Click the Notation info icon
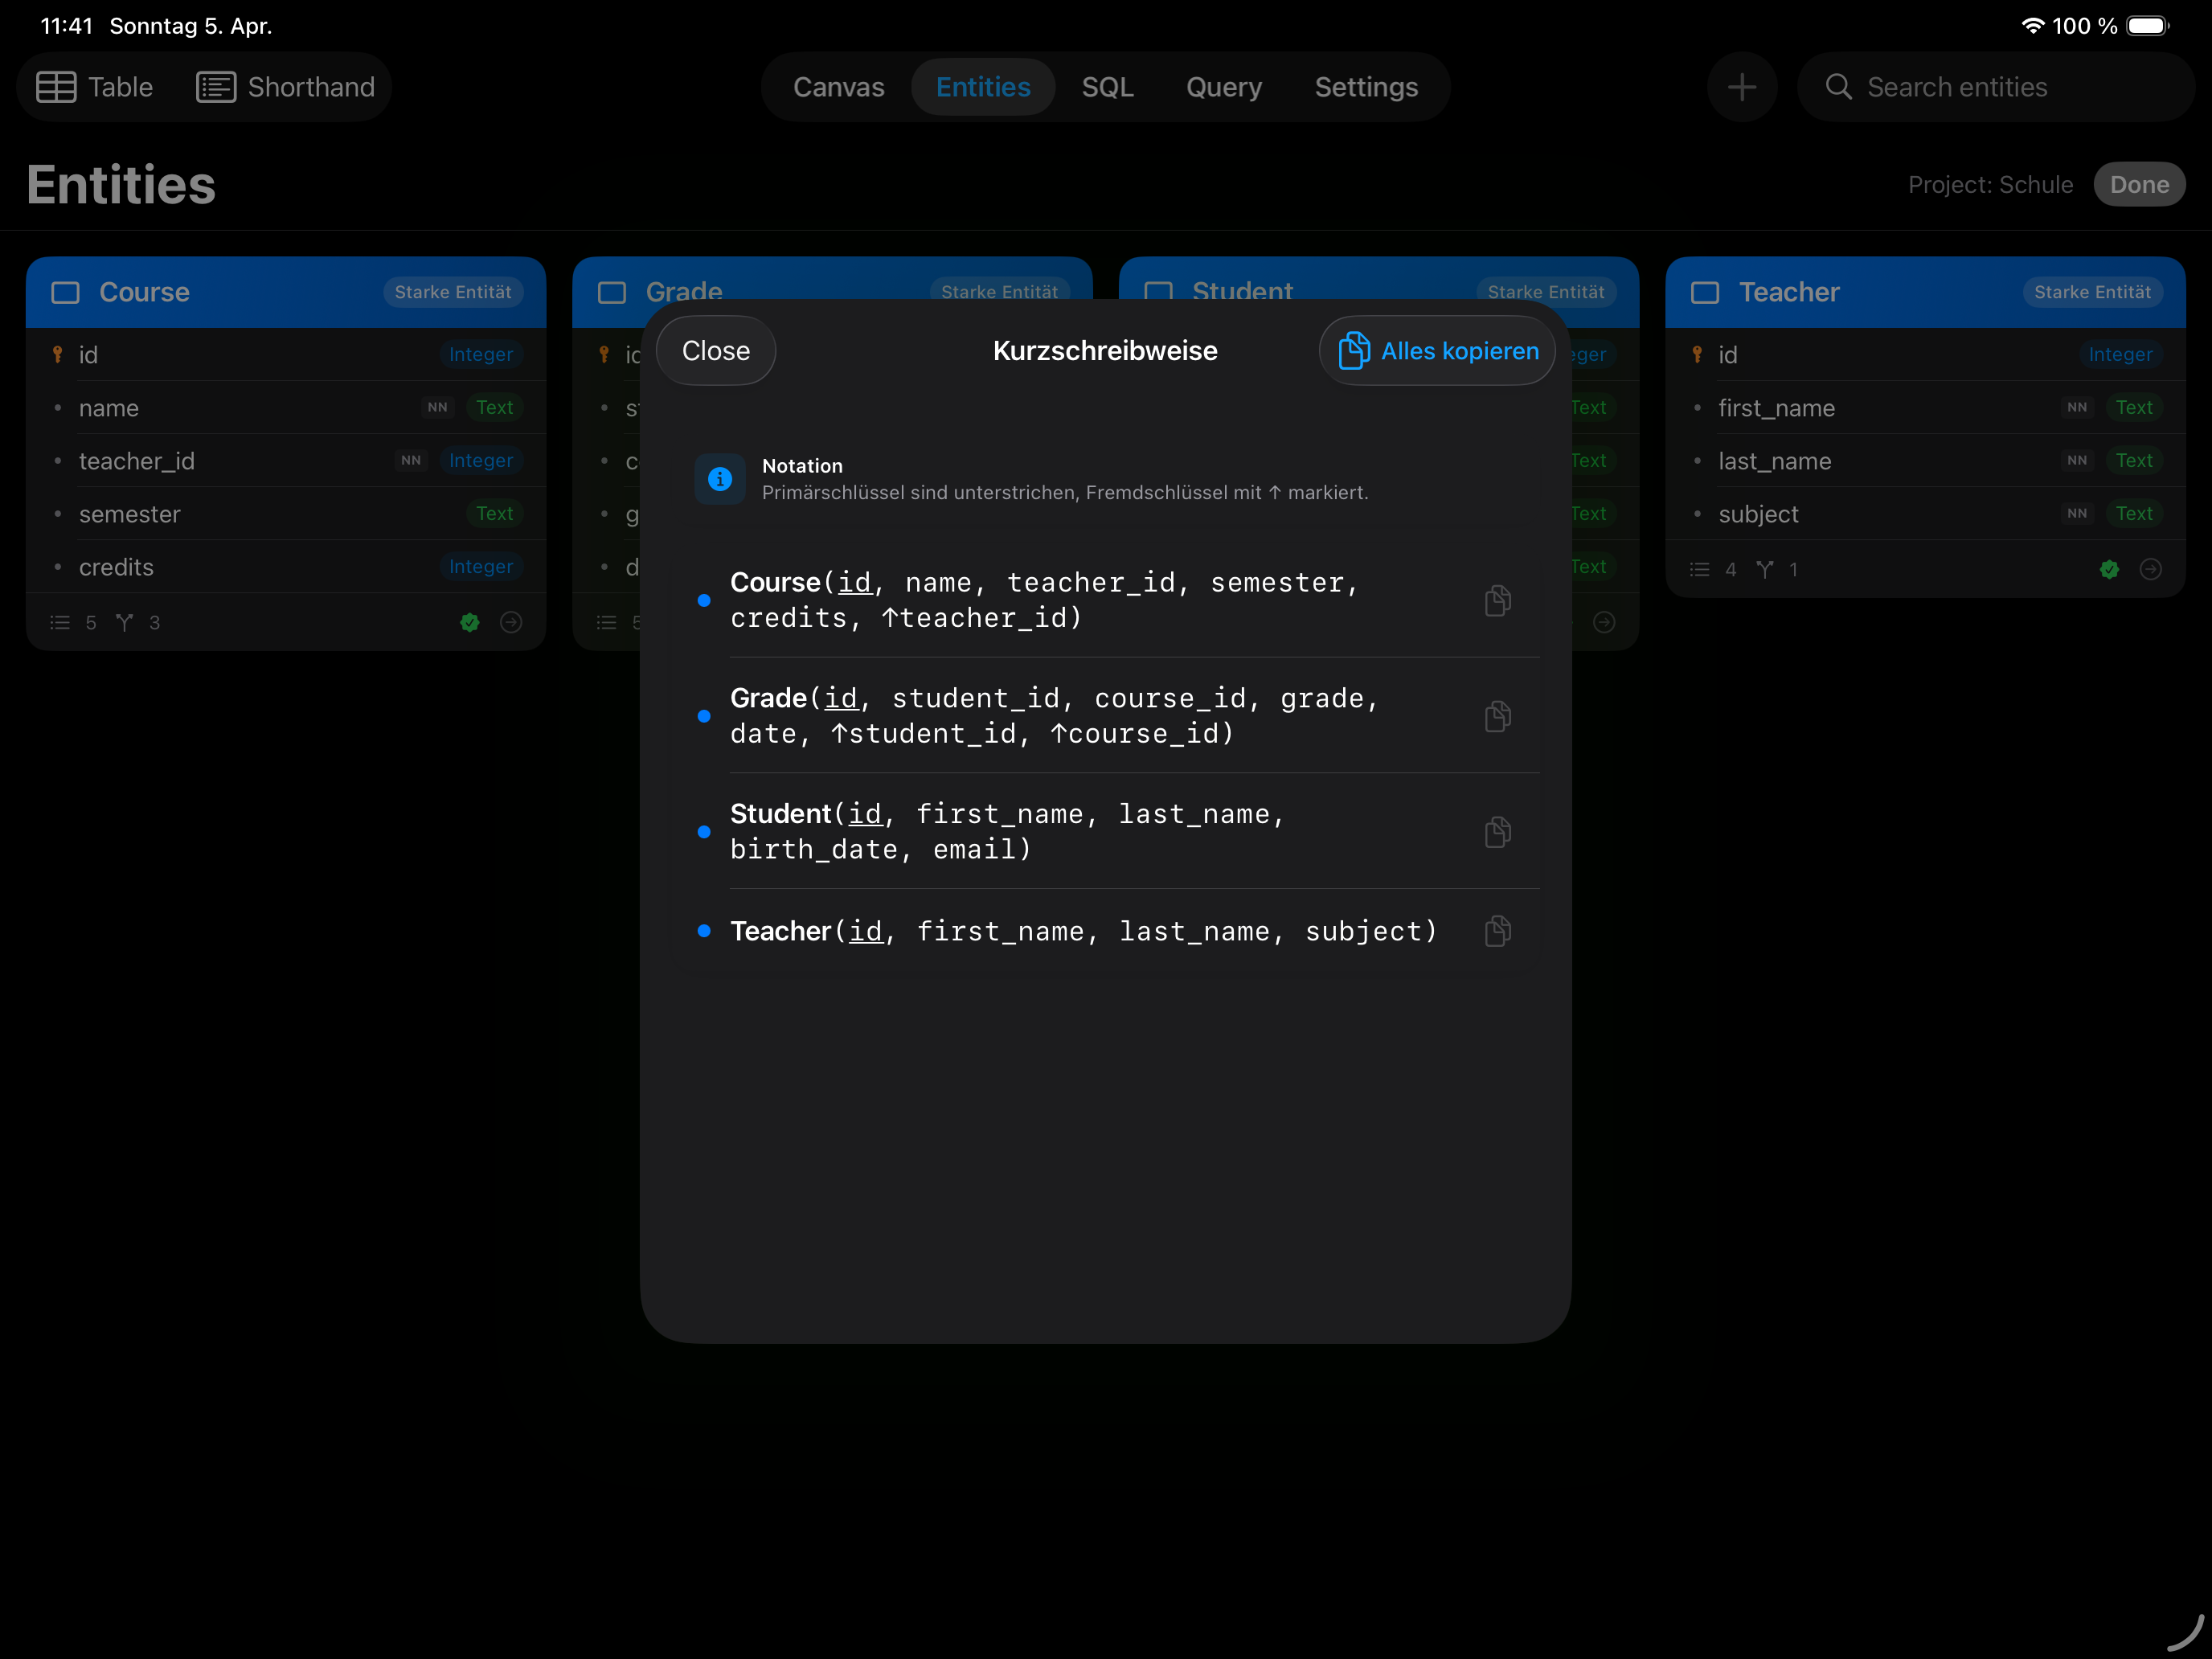Screen dimensions: 2212x1659 [x=720, y=479]
